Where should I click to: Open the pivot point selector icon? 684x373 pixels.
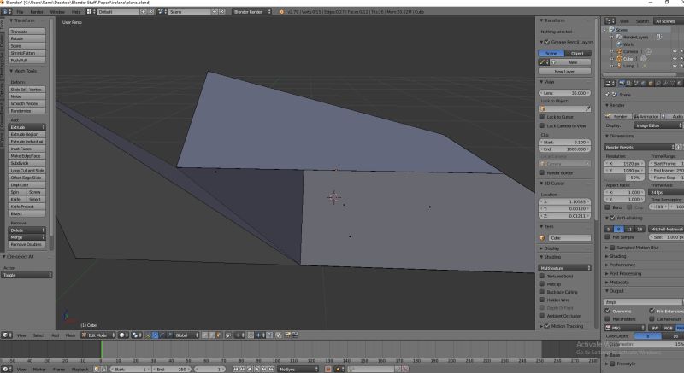click(x=136, y=335)
